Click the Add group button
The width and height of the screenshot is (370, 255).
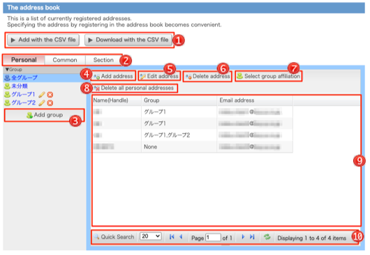coord(44,115)
